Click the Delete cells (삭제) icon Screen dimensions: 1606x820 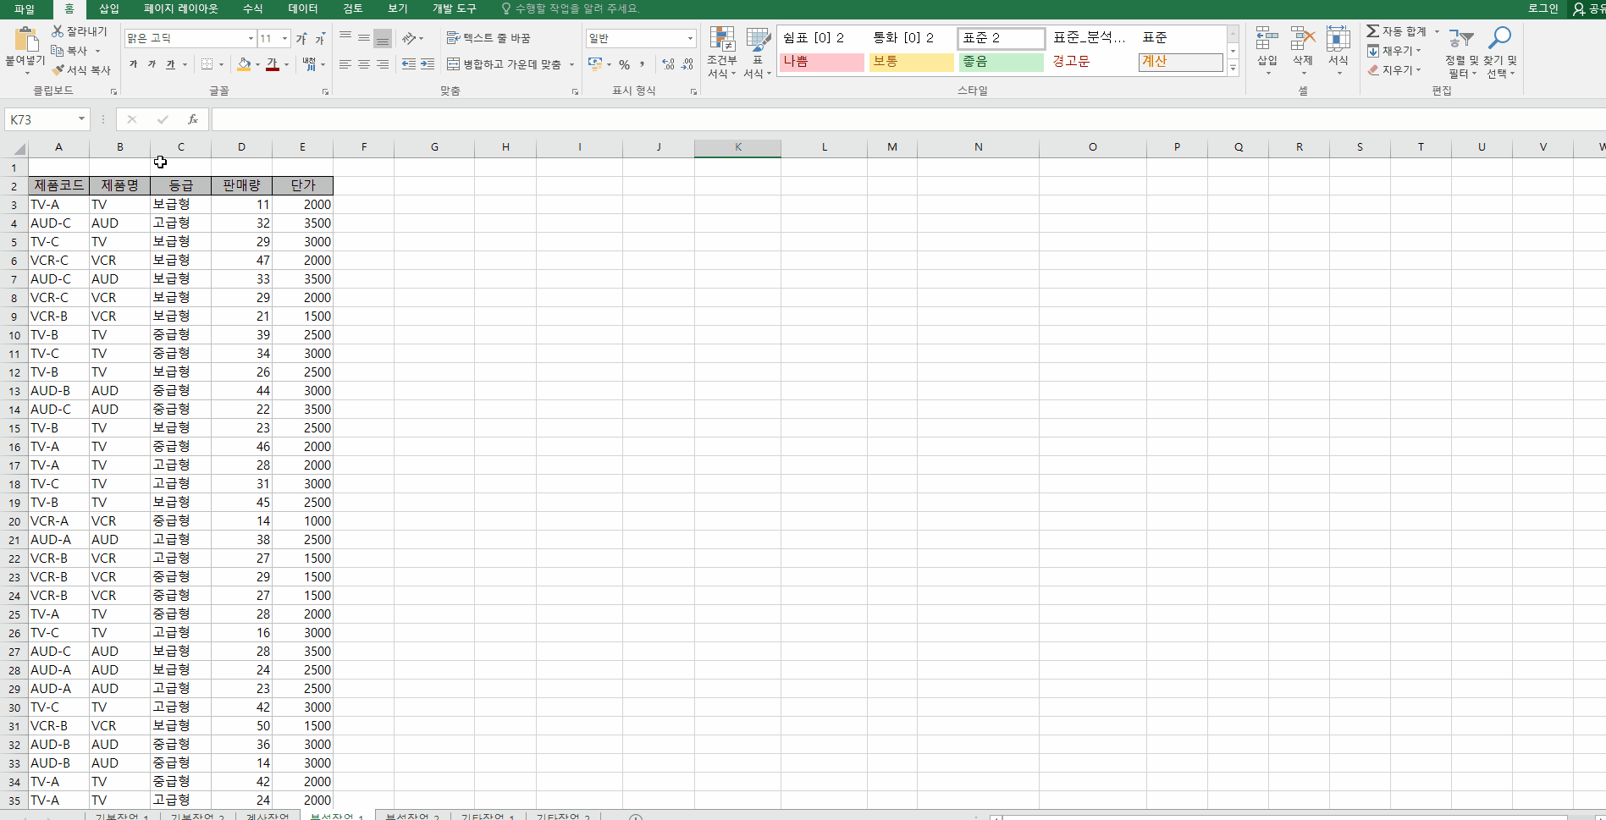[x=1303, y=39]
